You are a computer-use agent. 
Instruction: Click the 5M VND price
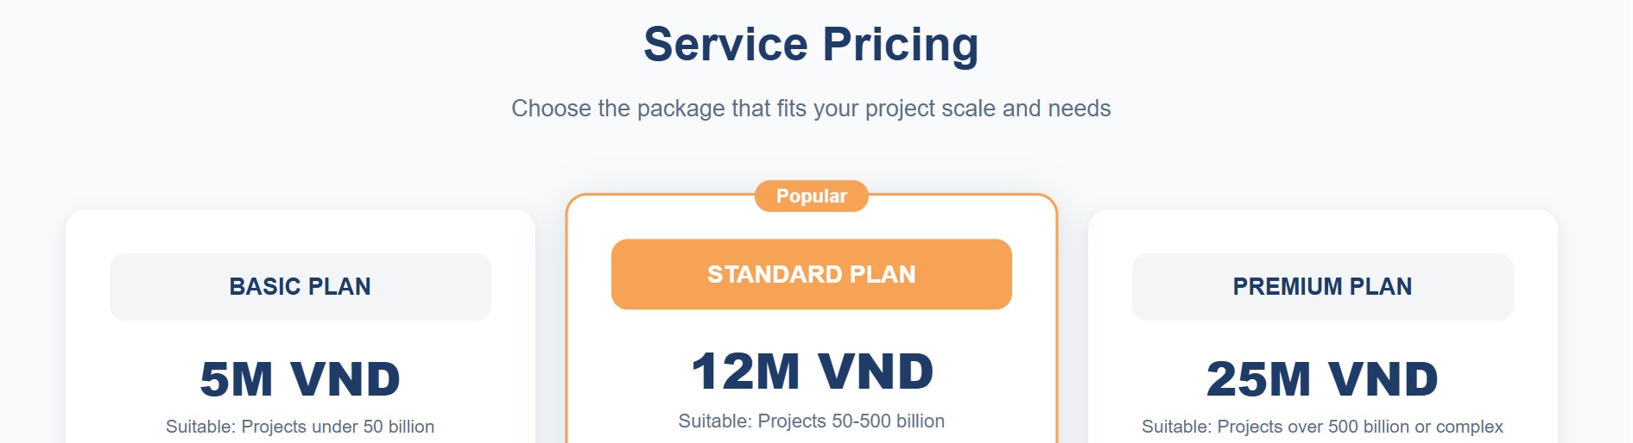tap(300, 379)
